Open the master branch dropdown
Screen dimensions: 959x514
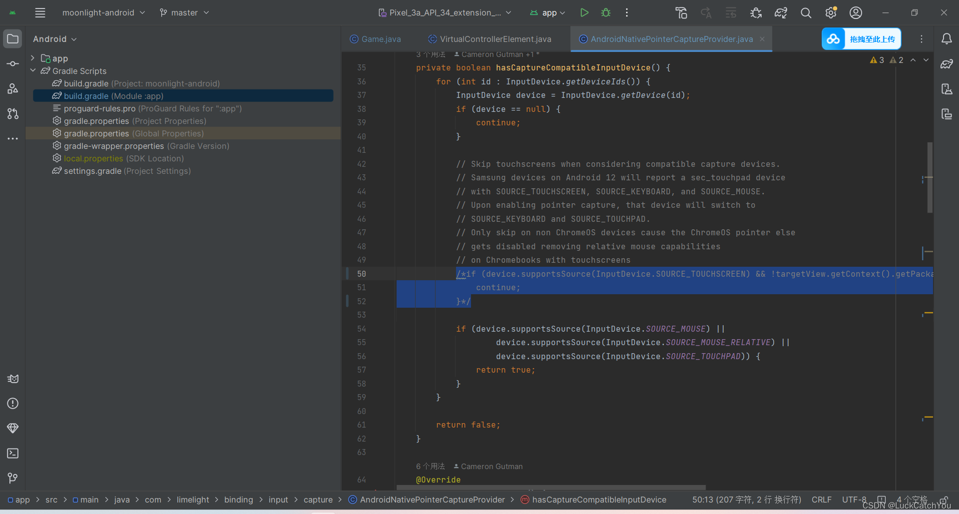coord(184,12)
